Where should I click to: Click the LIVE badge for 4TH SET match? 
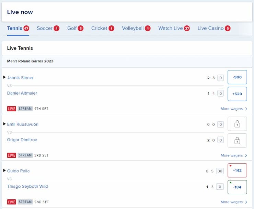[12, 109]
